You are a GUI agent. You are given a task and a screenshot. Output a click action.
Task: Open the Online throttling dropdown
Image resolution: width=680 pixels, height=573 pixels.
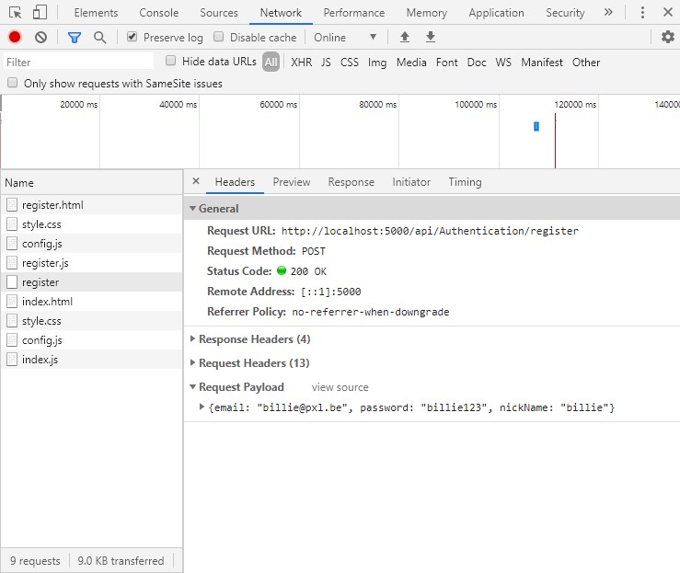click(x=345, y=38)
